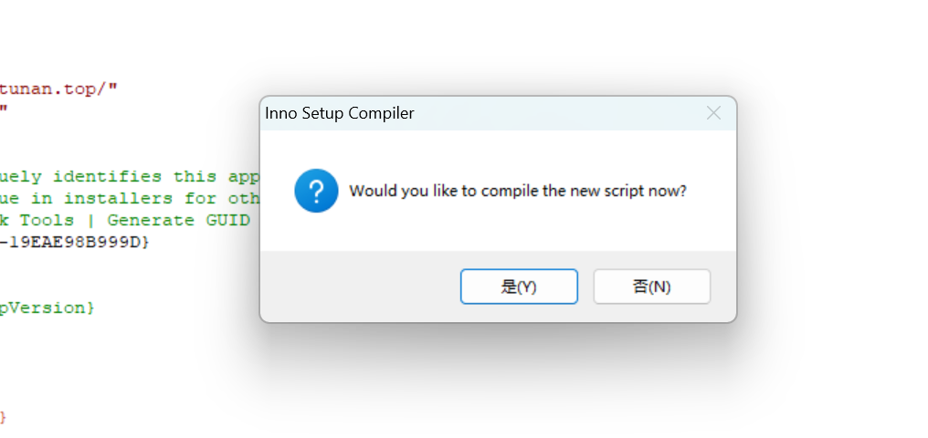
Task: Click the lone quote mark below the URL line
Action: pos(4,110)
